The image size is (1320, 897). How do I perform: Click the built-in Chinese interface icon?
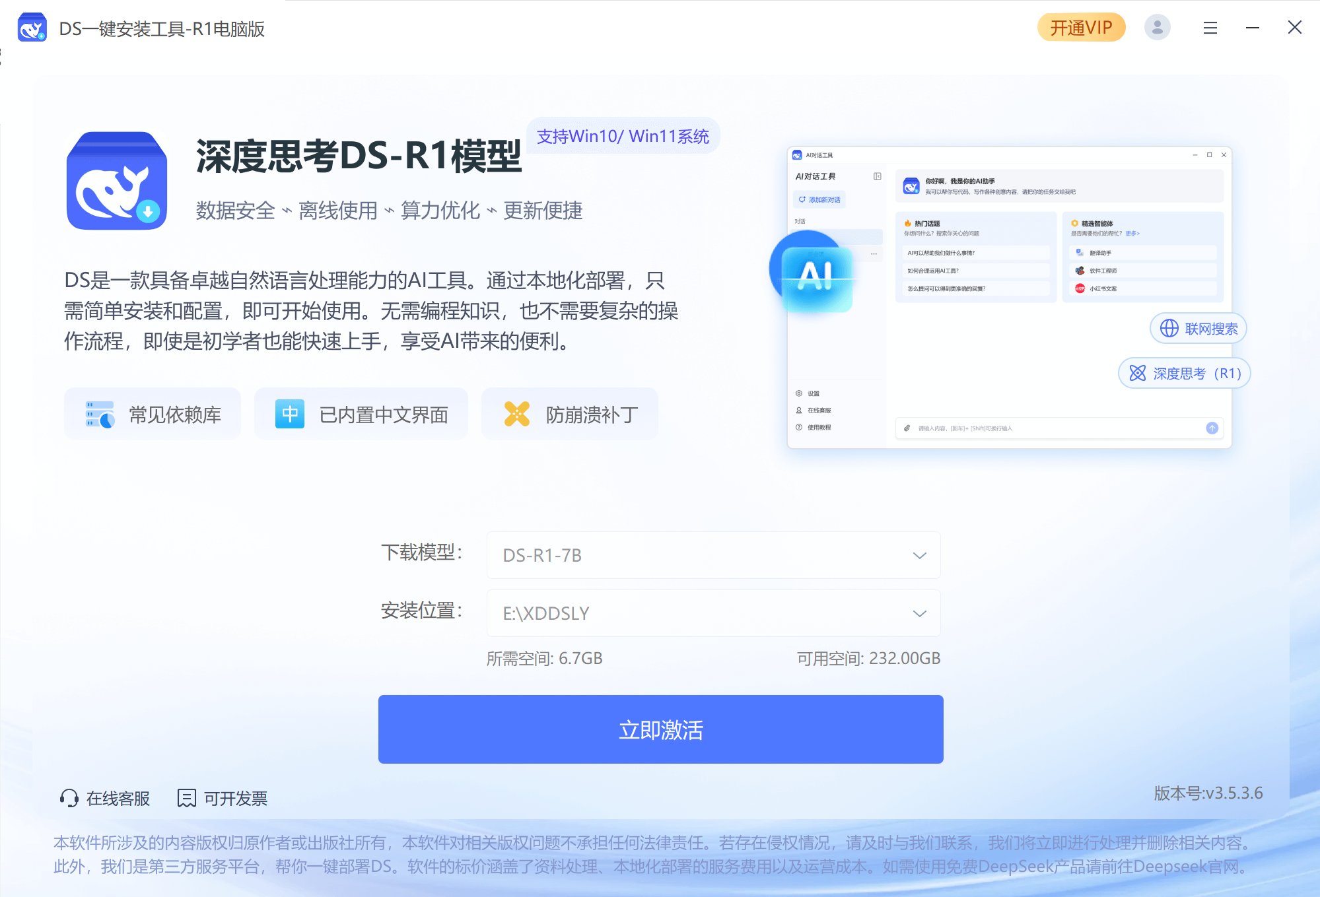click(x=289, y=414)
